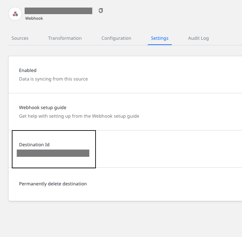242x237 pixels.
Task: Open the Webhook setup guide
Action: (43, 107)
